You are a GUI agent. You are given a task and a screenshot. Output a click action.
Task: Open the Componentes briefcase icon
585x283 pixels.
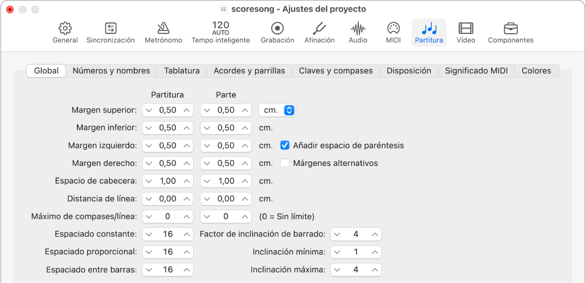(511, 29)
